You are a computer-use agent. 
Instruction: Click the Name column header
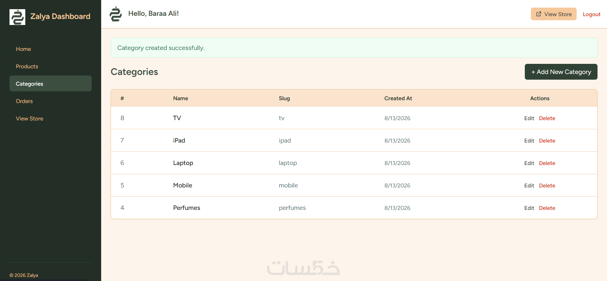(181, 98)
